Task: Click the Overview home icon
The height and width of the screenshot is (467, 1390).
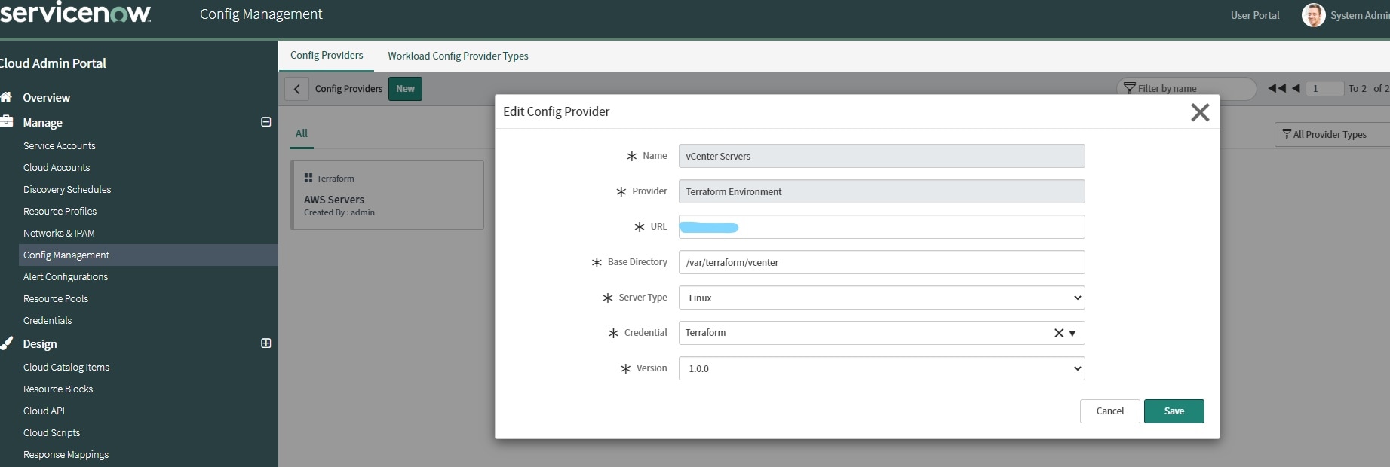Action: (6, 97)
